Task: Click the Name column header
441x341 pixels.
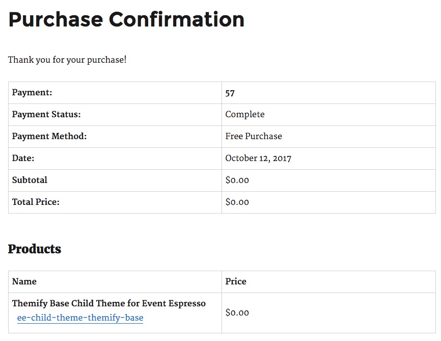Action: coord(24,281)
